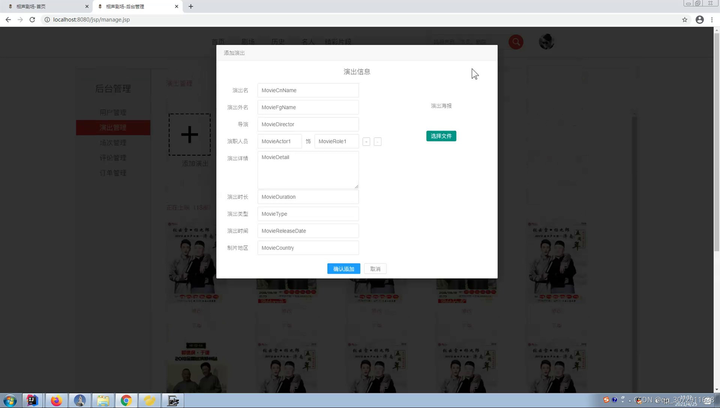Open File Explorer from the taskbar
The image size is (720, 408).
pos(103,400)
